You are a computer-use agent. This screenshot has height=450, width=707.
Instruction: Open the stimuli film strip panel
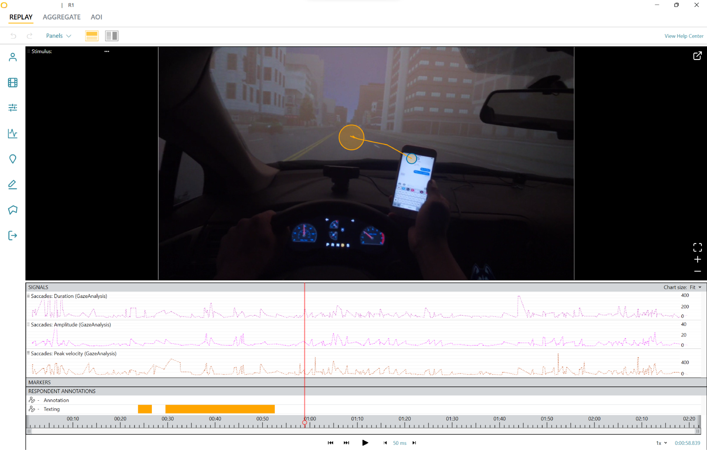click(12, 82)
